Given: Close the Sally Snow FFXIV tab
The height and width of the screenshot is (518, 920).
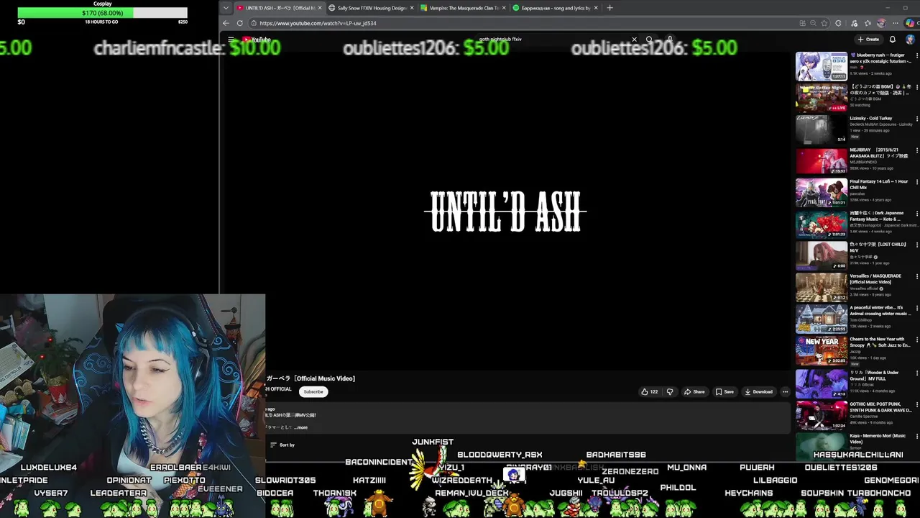Looking at the screenshot, I should [412, 8].
